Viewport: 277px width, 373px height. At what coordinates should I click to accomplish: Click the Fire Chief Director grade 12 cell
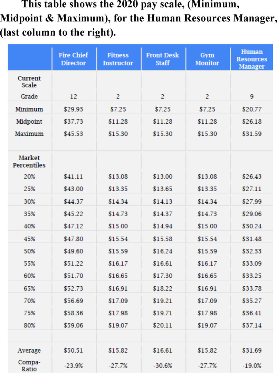[74, 97]
